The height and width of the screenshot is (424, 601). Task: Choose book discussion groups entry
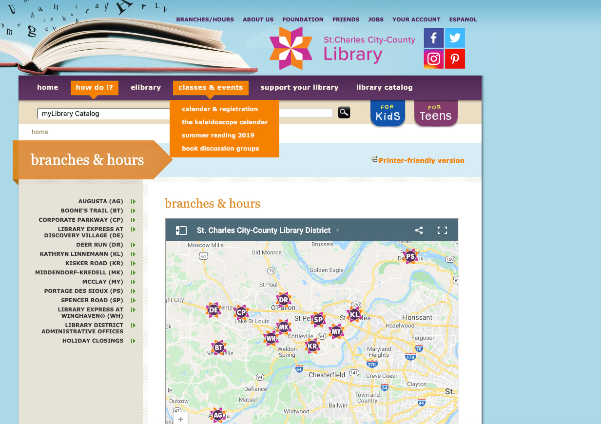coord(220,148)
